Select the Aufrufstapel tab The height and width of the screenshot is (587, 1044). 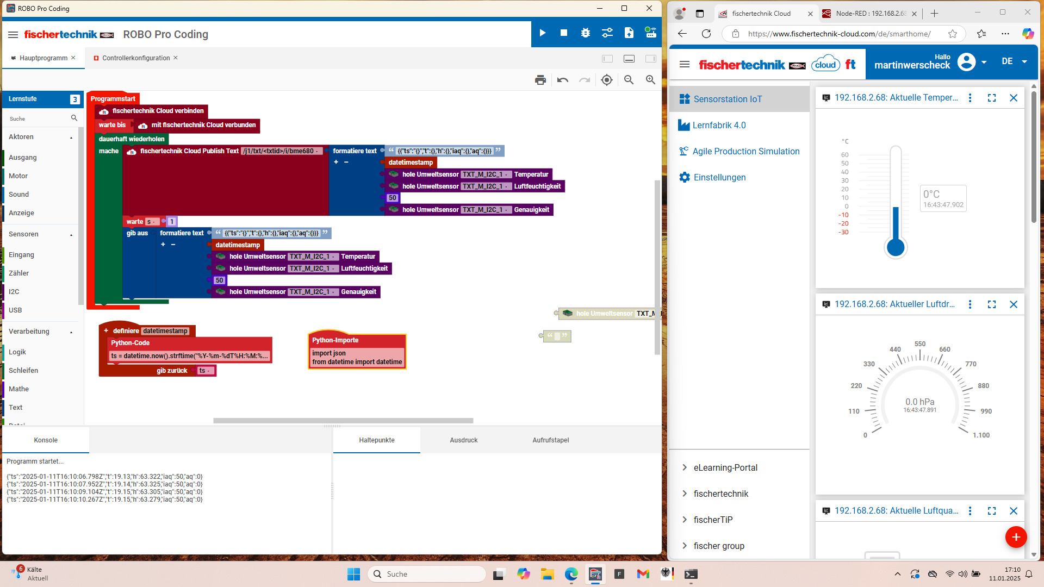(x=551, y=440)
